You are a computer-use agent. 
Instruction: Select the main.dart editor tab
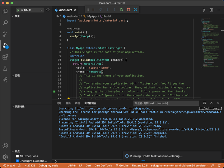pos(65,10)
